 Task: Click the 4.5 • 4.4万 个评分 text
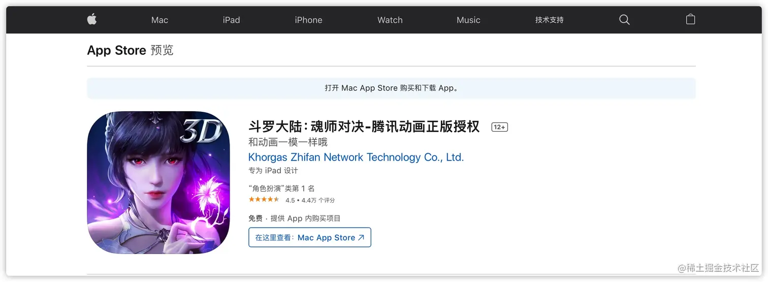click(x=310, y=200)
